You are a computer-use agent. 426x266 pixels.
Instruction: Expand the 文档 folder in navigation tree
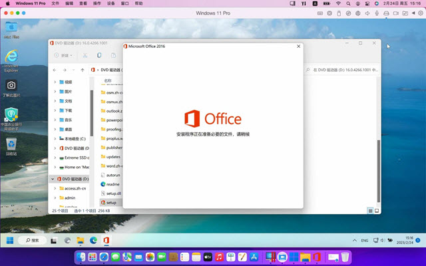tap(55, 101)
